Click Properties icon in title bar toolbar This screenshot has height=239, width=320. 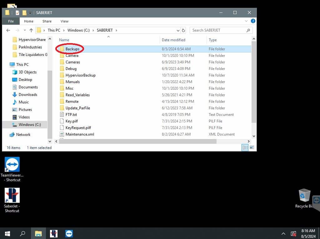17,13
